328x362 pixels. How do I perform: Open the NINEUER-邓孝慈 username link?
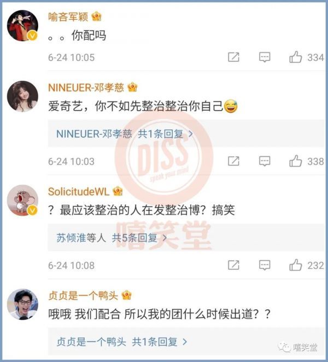[86, 88]
